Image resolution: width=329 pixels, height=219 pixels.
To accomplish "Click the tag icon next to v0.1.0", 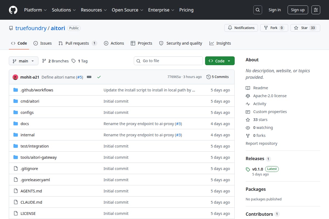I will (x=248, y=169).
